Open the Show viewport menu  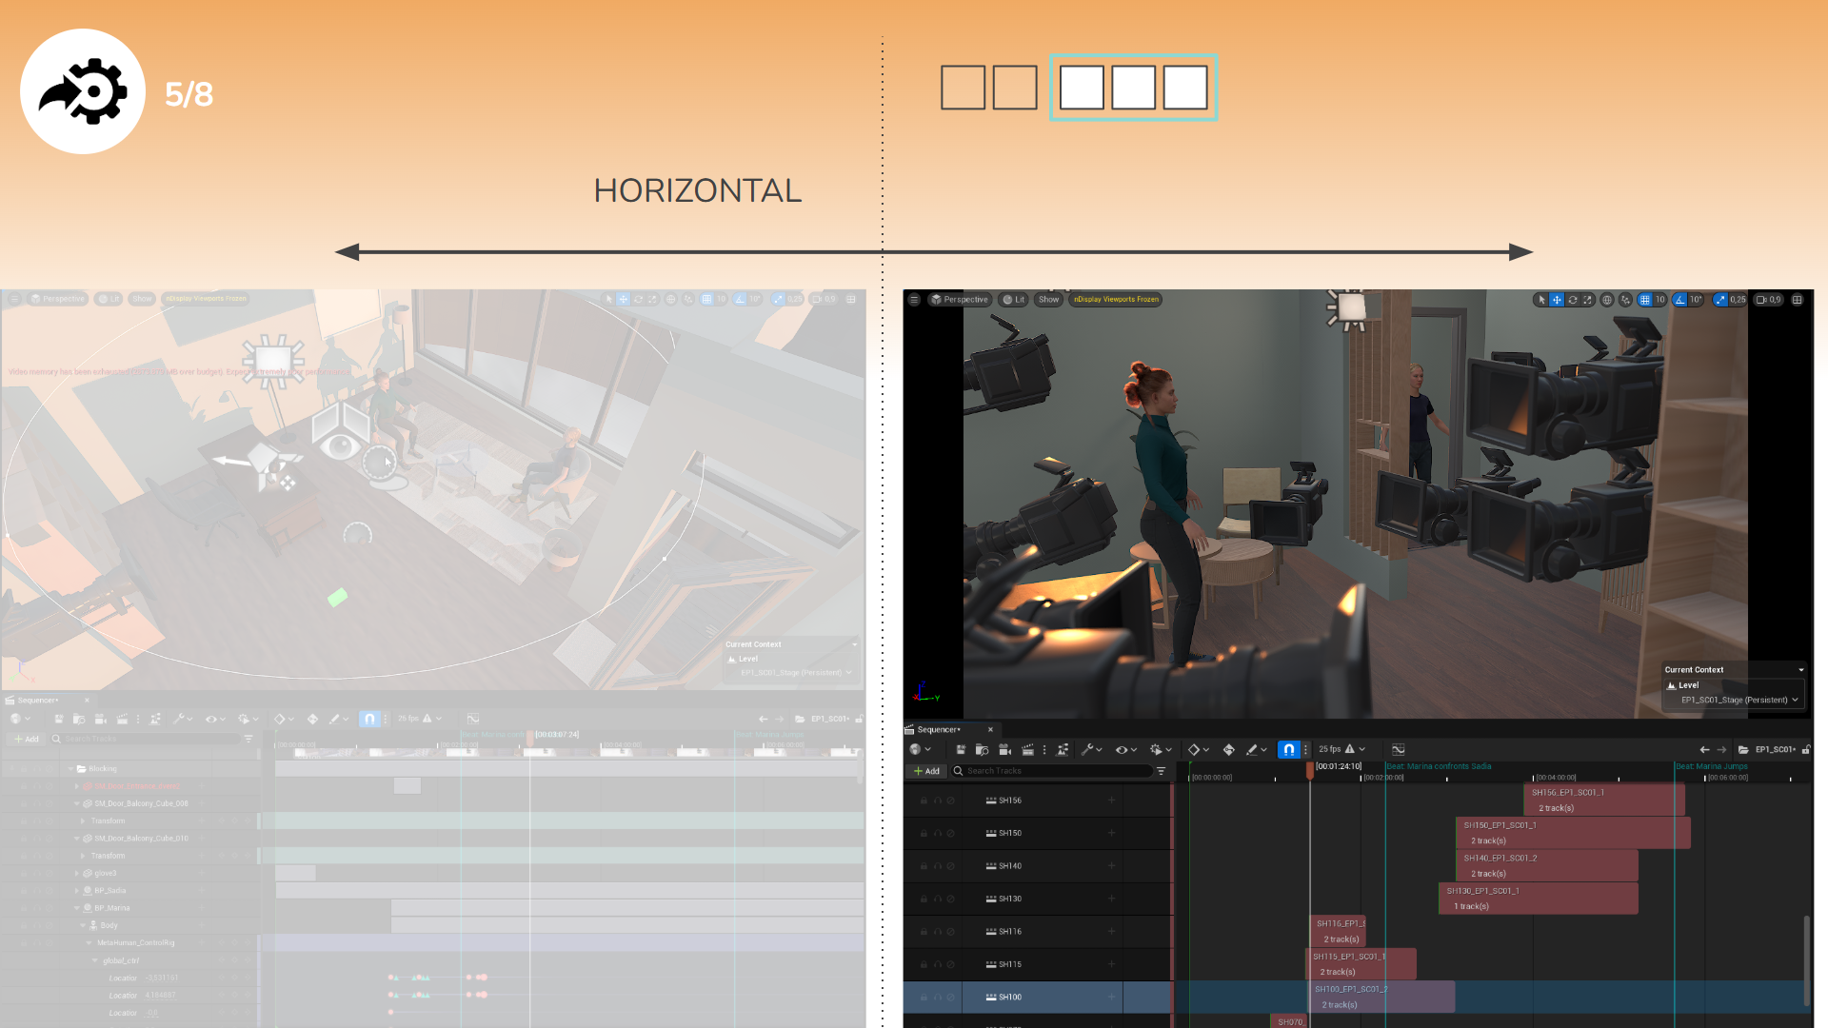point(1048,299)
